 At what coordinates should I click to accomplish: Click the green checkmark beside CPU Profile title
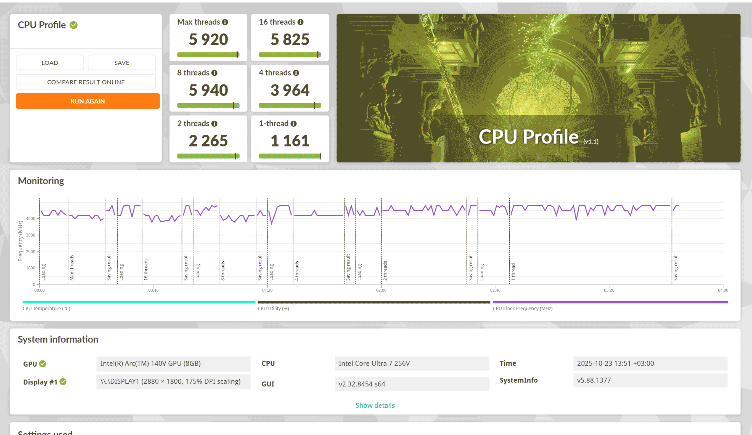[x=74, y=25]
